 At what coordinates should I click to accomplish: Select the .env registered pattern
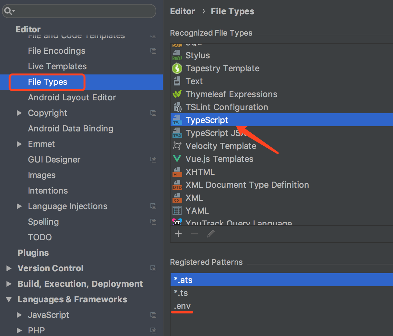pyautogui.click(x=182, y=306)
